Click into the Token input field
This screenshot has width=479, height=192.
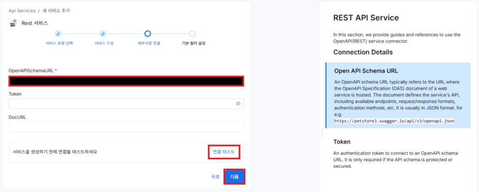click(x=122, y=104)
